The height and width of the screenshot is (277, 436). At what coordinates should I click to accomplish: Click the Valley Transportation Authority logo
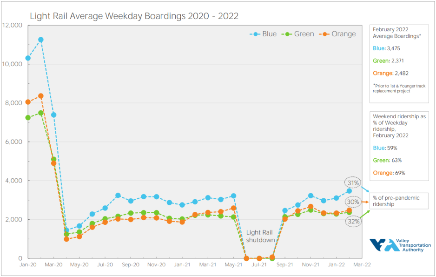[x=400, y=245]
